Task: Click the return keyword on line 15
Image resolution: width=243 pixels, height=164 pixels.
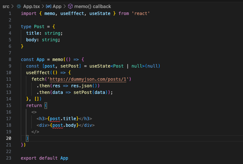Action: tap(34, 106)
